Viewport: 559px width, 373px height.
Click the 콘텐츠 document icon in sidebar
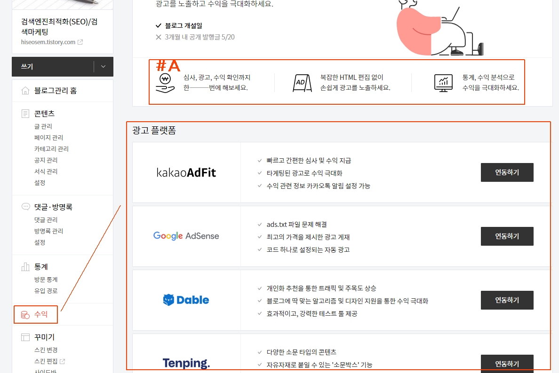click(25, 114)
